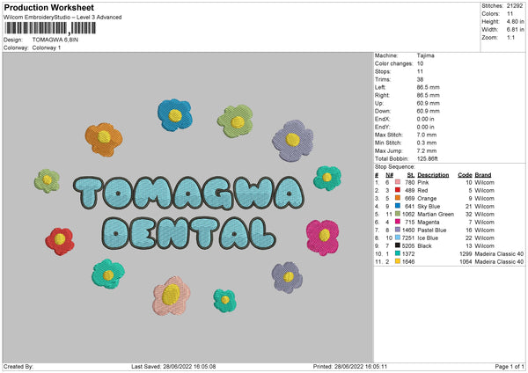The height and width of the screenshot is (373, 528).
Task: Click the TOMAGWA lettering in the design
Action: tap(188, 193)
